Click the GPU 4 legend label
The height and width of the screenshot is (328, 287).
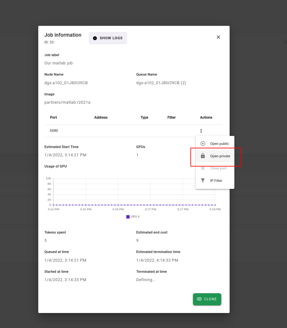135,217
